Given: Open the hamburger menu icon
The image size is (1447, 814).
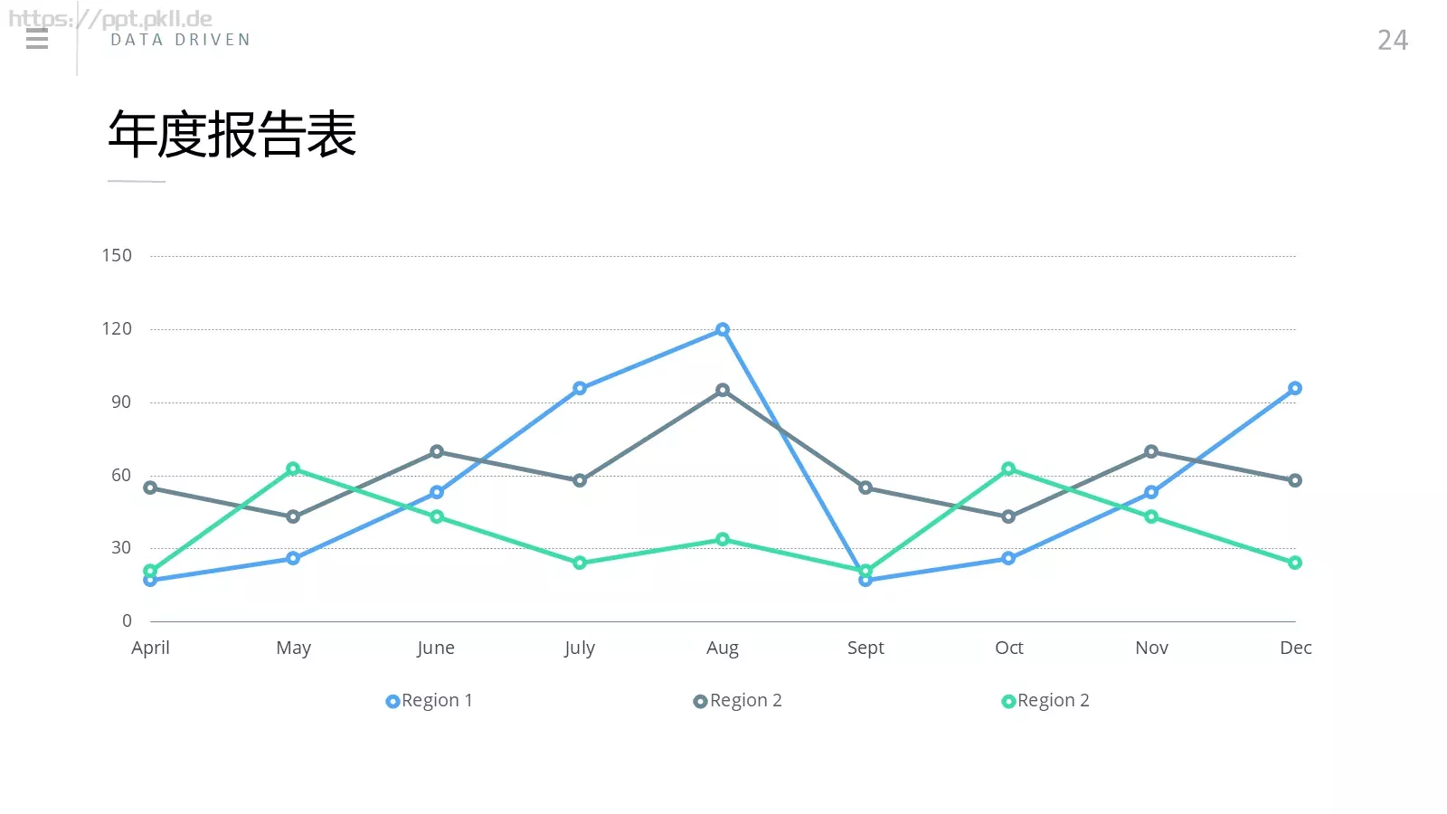Looking at the screenshot, I should [x=37, y=39].
